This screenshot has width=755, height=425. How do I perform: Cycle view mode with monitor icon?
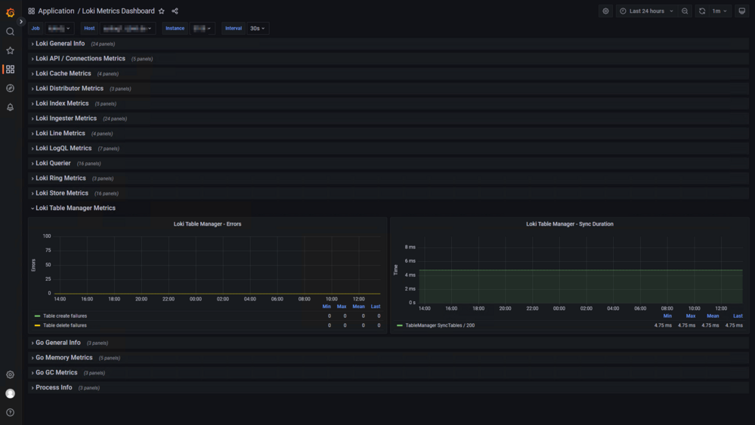(742, 11)
